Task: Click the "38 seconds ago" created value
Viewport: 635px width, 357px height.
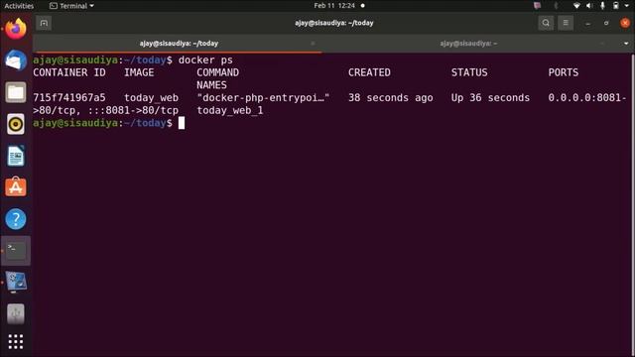Action: pos(390,98)
